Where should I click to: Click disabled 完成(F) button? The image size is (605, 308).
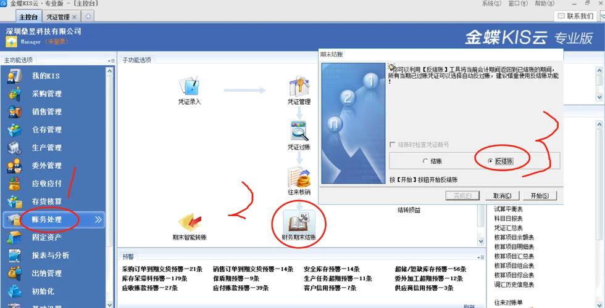462,196
